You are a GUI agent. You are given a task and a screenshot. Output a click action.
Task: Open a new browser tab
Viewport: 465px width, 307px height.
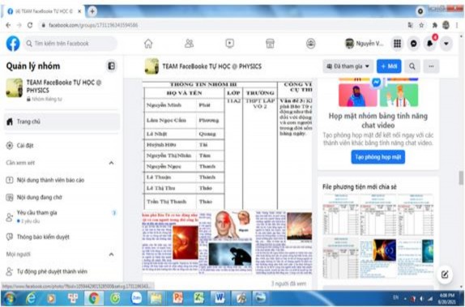[x=92, y=11]
